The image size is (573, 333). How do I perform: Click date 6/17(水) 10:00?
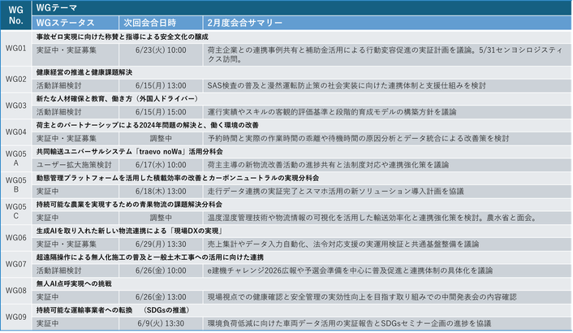pos(161,165)
